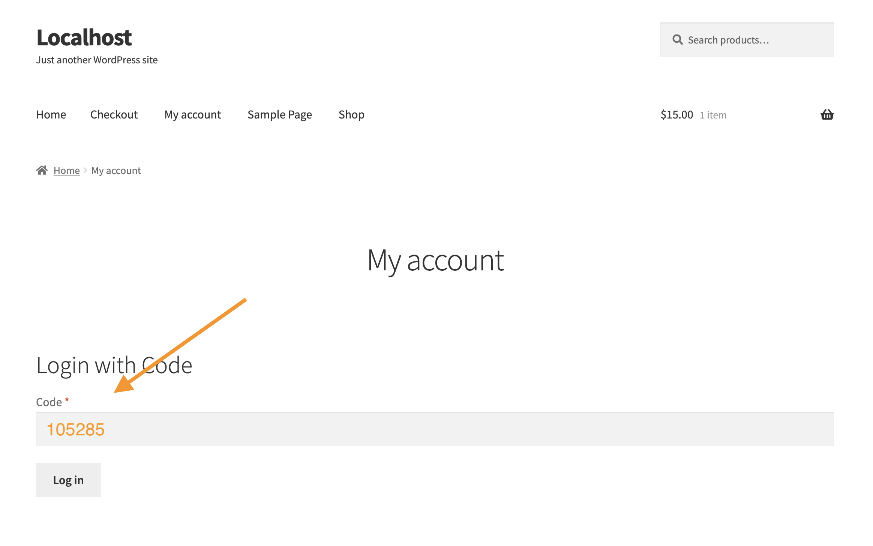This screenshot has width=873, height=546.
Task: Click the breadcrumb house icon
Action: point(42,171)
